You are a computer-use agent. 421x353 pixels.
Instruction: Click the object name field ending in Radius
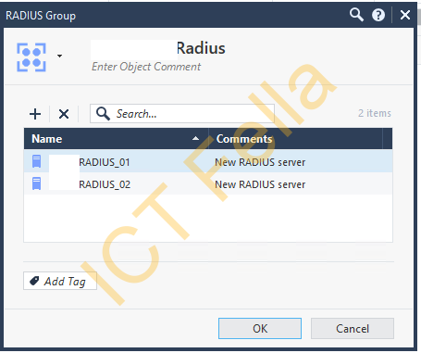(x=158, y=49)
